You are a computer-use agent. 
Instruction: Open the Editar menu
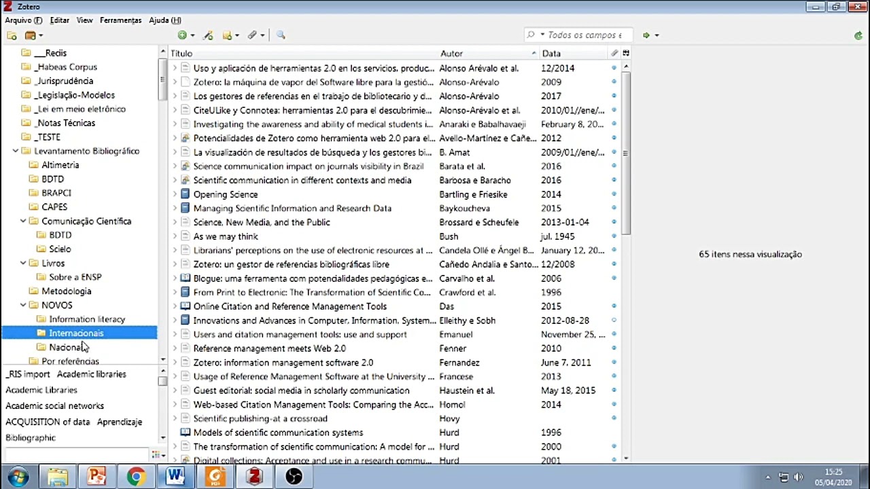(59, 20)
